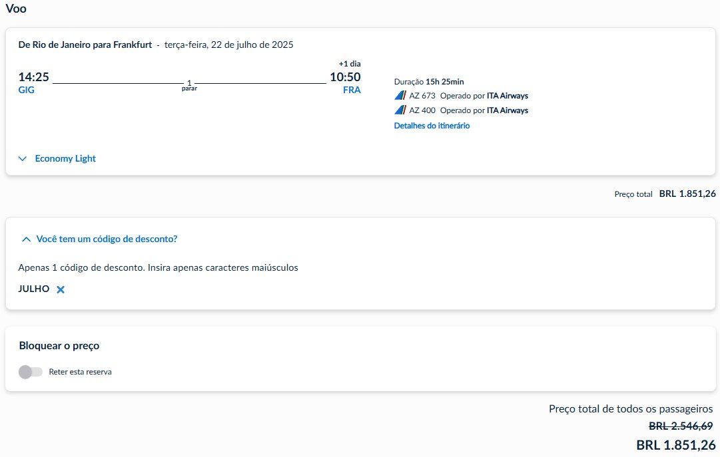Click the final BRL 1.851,26 total at bottom
Screen dimensions: 720x457
pos(676,445)
